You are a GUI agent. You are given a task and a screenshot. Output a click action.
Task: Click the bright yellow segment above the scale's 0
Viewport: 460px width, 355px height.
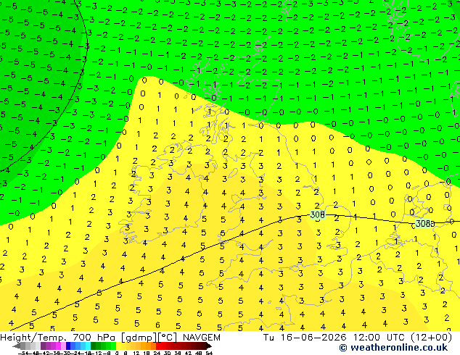(x=118, y=346)
